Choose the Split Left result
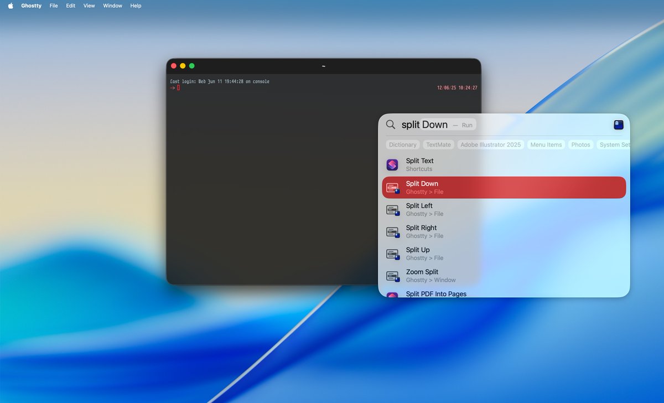664x403 pixels. 504,210
